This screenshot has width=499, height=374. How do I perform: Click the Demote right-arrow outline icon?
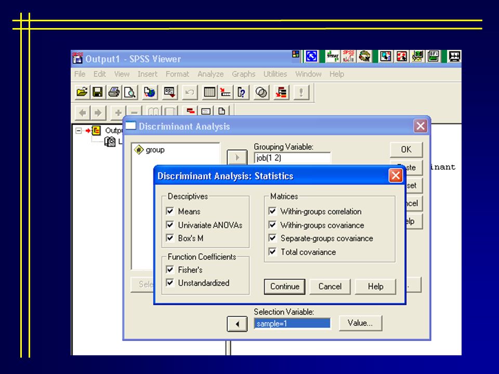tap(98, 112)
